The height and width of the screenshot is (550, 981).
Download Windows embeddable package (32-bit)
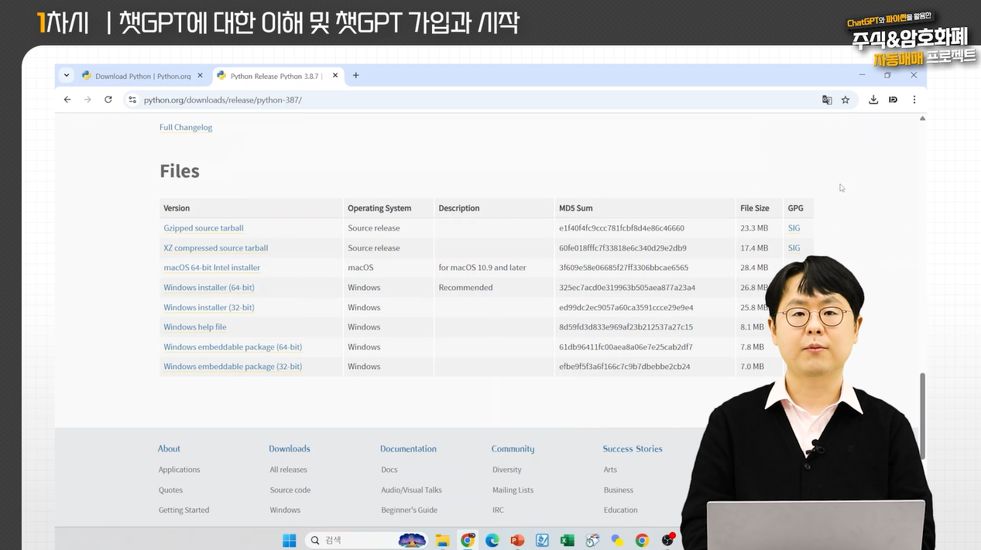pos(233,367)
